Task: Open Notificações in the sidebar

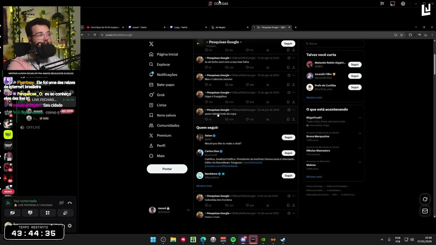Action: [x=163, y=75]
